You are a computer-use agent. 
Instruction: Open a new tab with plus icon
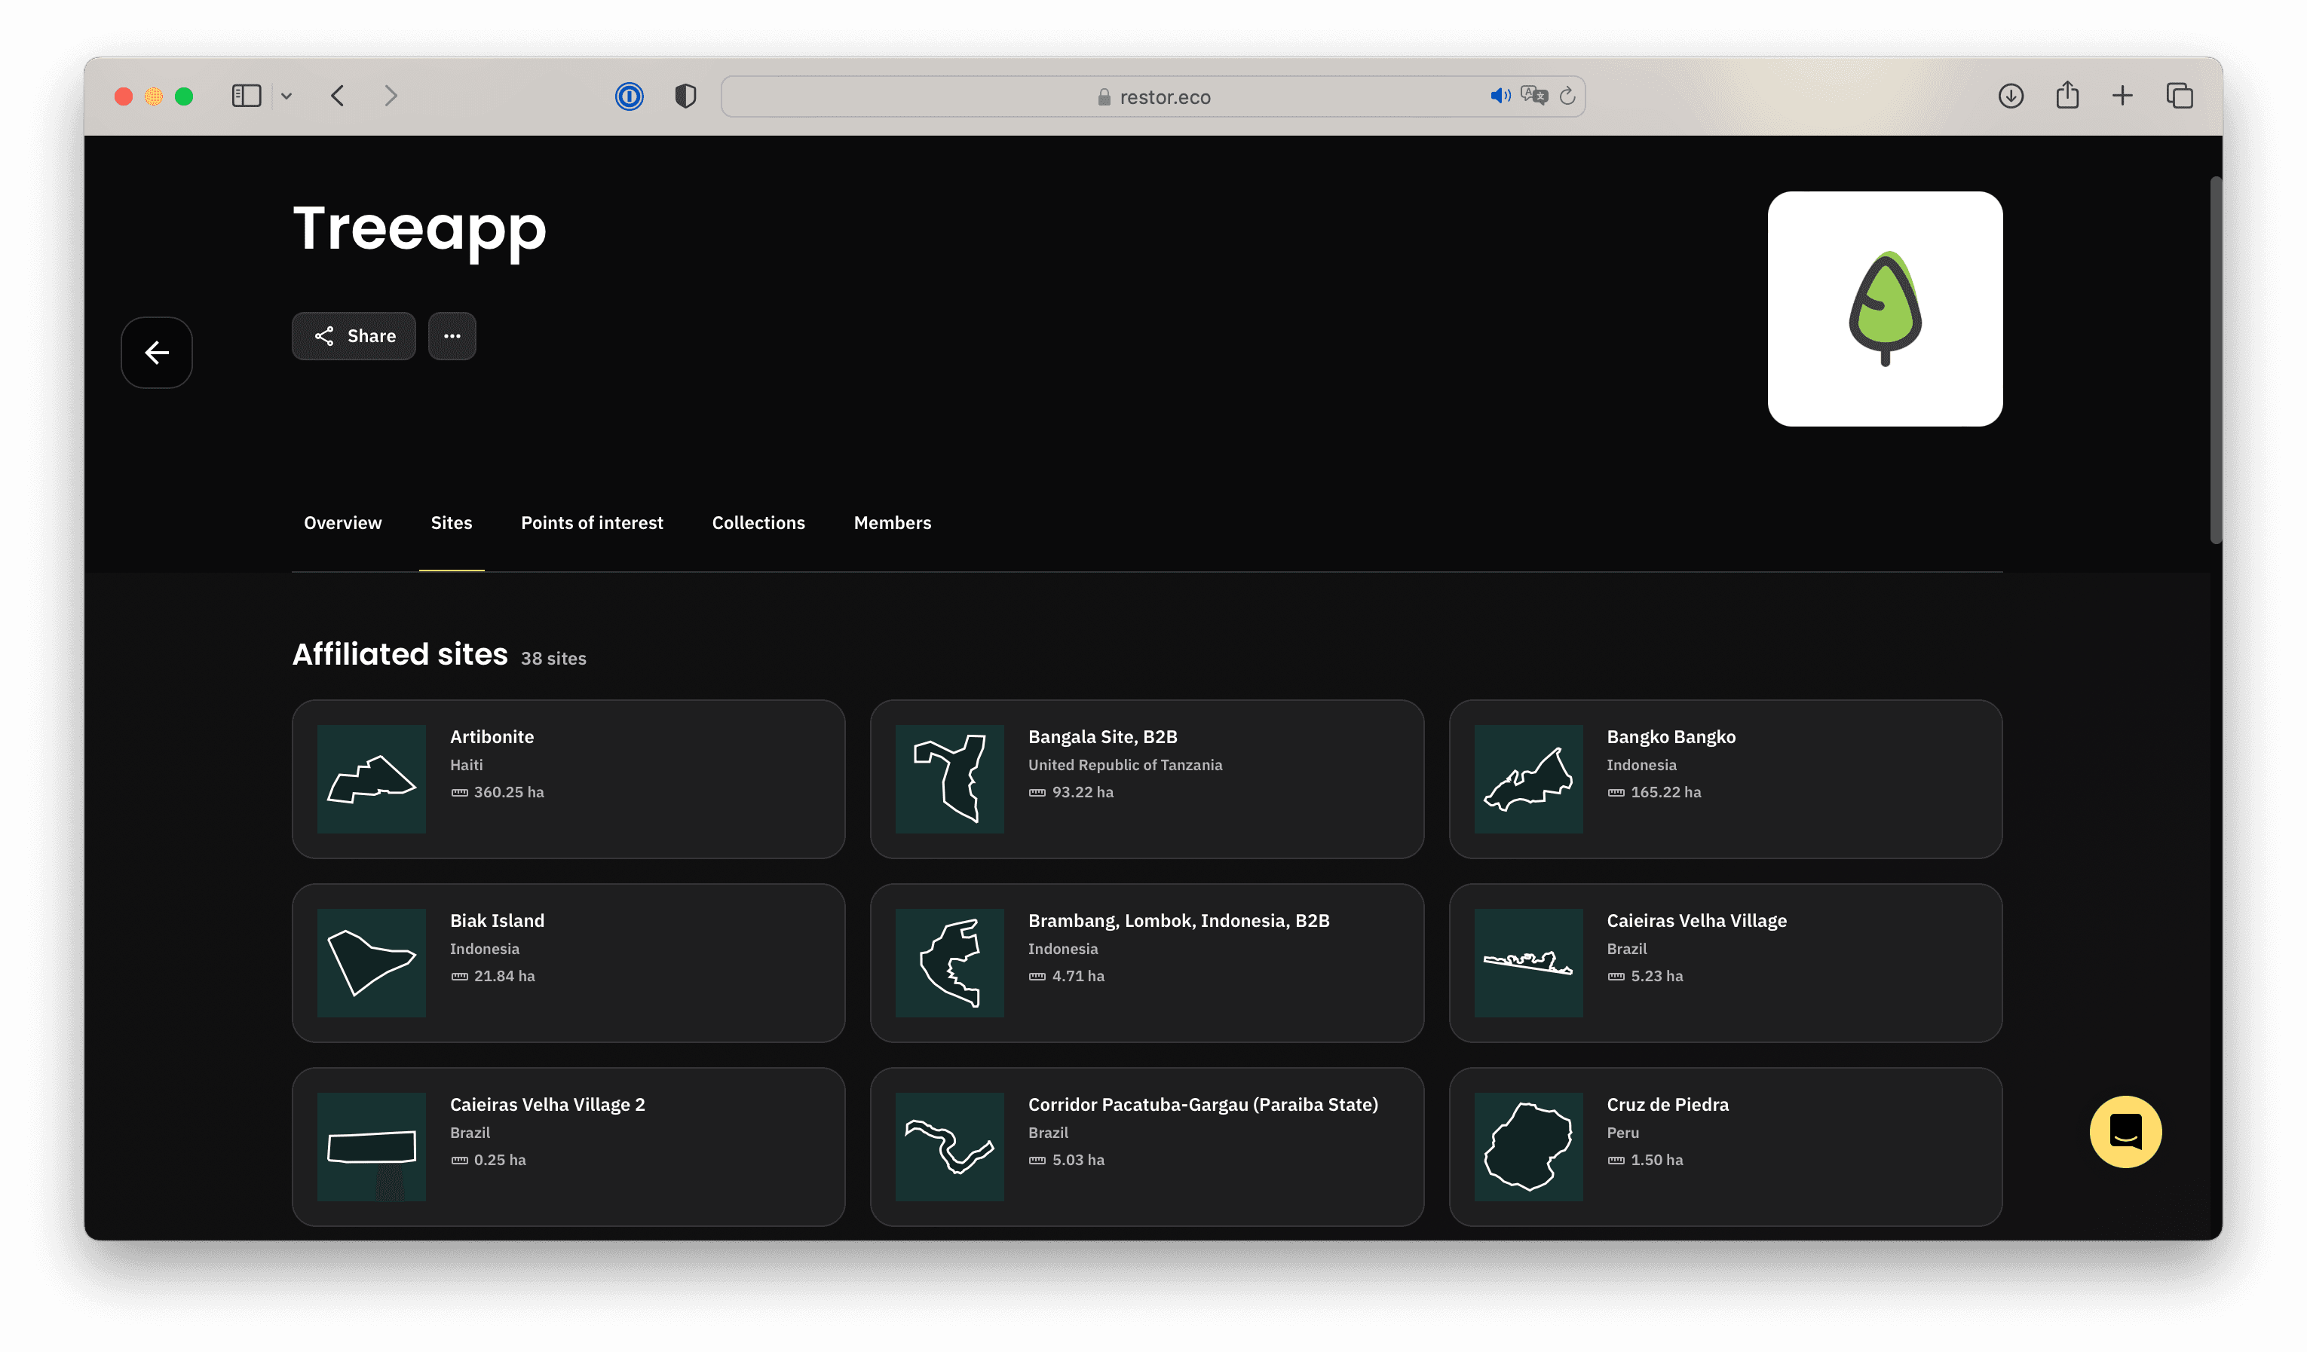(2122, 96)
